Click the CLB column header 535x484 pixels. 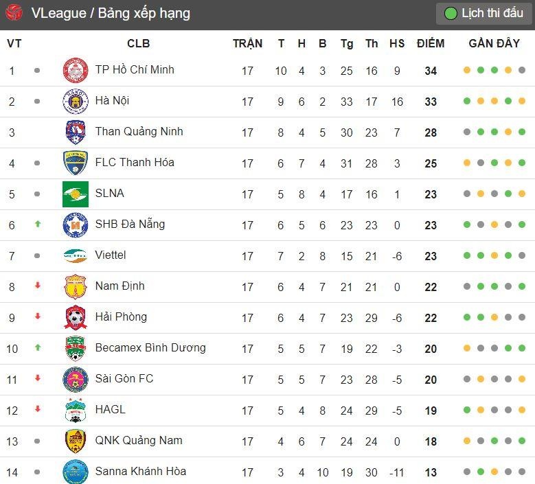(138, 44)
